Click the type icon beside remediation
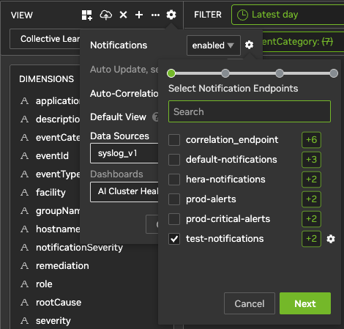344x329 pixels. [x=24, y=266]
